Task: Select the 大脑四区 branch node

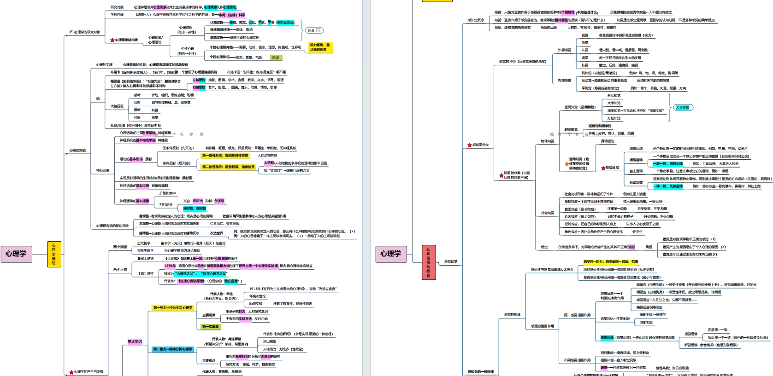Action: click(117, 106)
